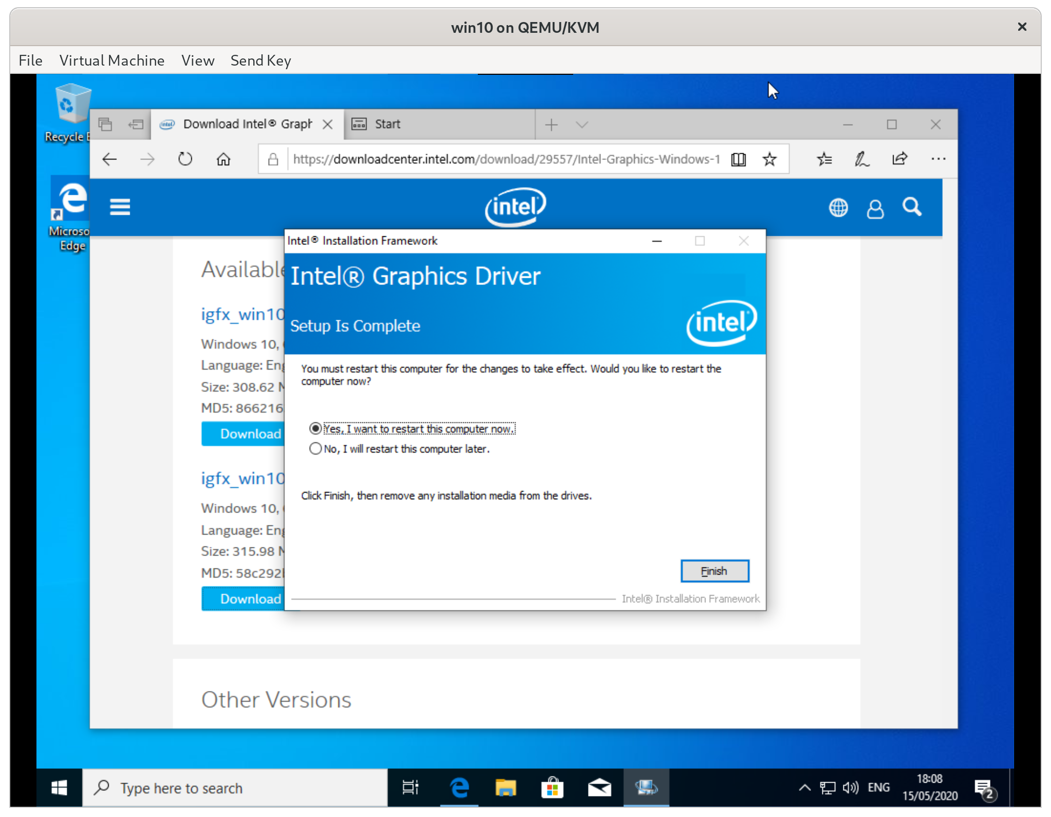Add page to favorites with the star icon

point(769,159)
